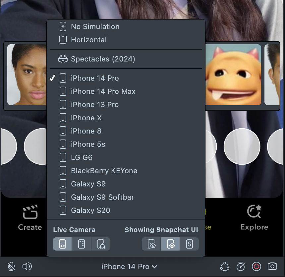Pick Galaxy S20 in the device list
The height and width of the screenshot is (277, 285).
pos(90,210)
